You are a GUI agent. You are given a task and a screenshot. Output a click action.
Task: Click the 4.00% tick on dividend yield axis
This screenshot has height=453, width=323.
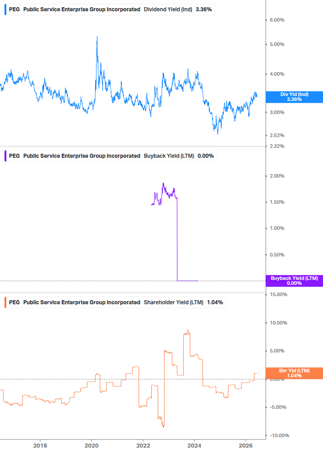pyautogui.click(x=277, y=74)
